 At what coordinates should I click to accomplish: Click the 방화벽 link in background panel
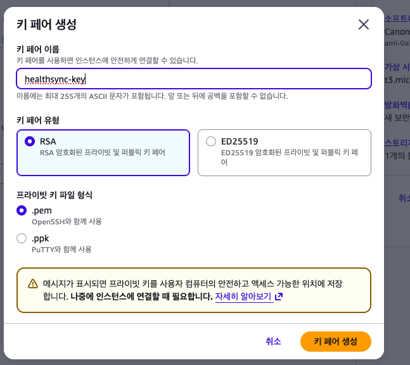click(397, 105)
